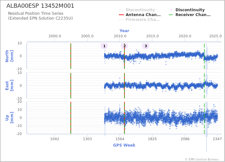This screenshot has height=162, width=225.
Task: Click the GPS week 1825 tick label
Action: 152,139
